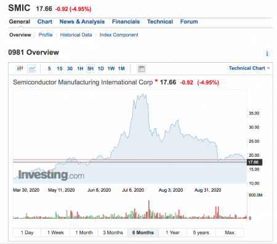The width and height of the screenshot is (277, 244).
Task: Click the Aug 3, 2020 date label
Action: point(171,190)
